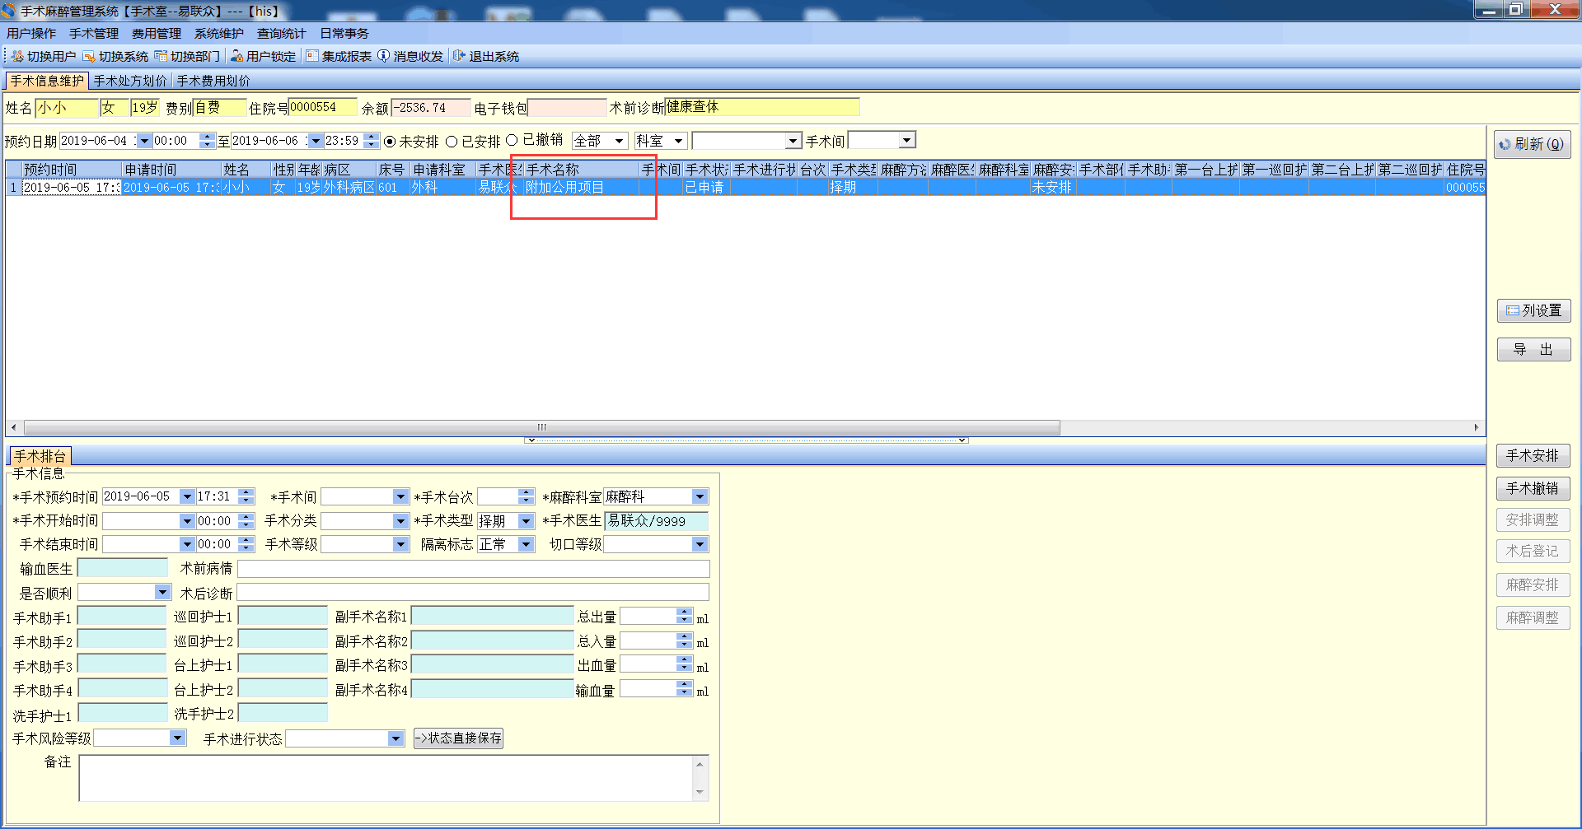Switch to the 手术费用划价 tab
The height and width of the screenshot is (829, 1582).
[x=213, y=81]
